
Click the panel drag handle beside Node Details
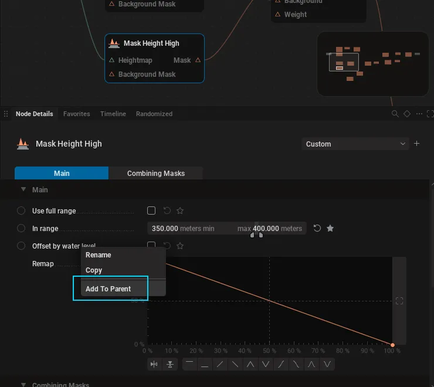click(5, 114)
